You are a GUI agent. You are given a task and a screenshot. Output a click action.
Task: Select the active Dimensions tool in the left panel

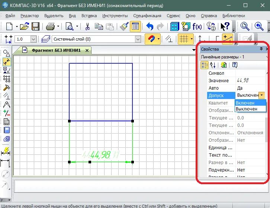click(x=7, y=62)
